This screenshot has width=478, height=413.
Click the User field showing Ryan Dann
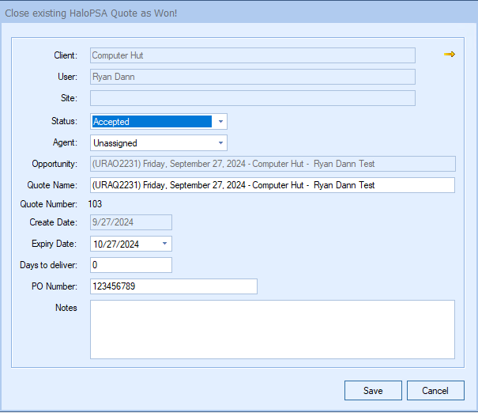pos(252,77)
